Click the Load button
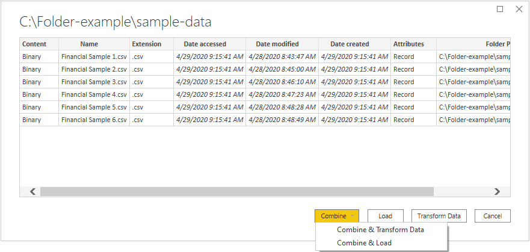This screenshot has width=530, height=252. click(386, 216)
